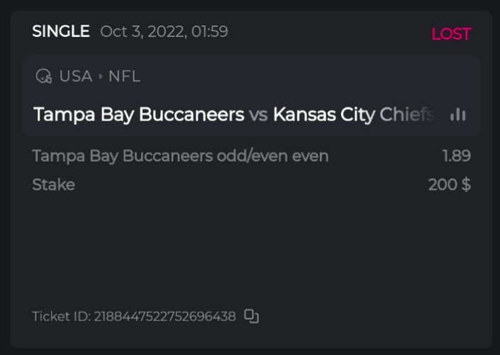Open the NFL league breadcrumb
The width and height of the screenshot is (500, 355).
[124, 77]
